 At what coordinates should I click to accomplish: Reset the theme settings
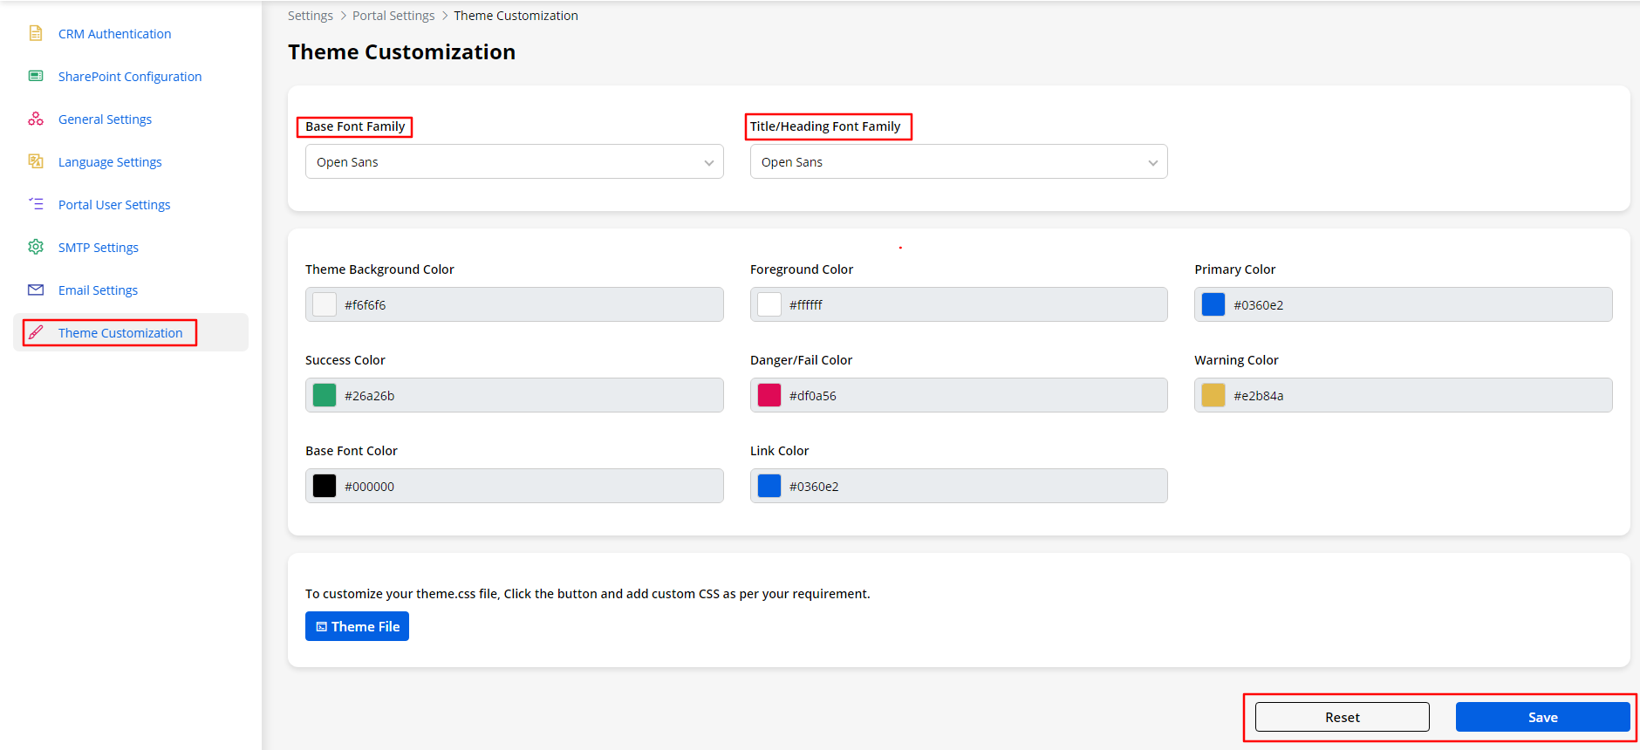coord(1342,717)
